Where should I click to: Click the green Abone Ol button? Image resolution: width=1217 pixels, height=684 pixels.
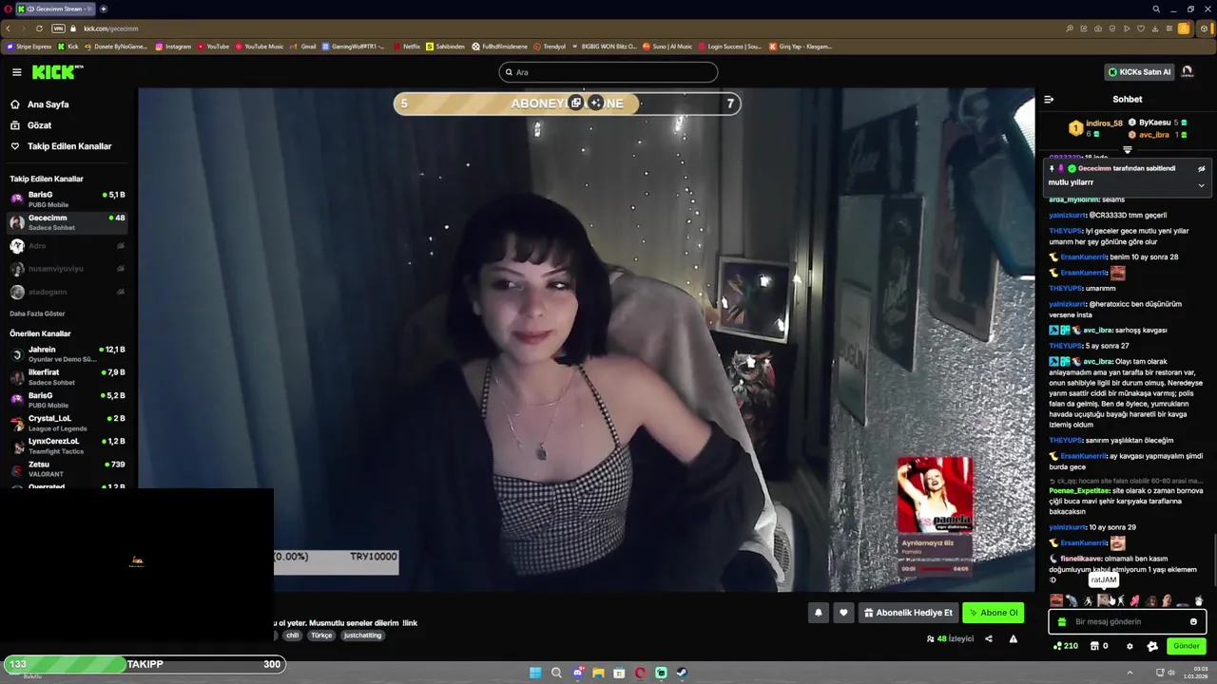tap(993, 613)
